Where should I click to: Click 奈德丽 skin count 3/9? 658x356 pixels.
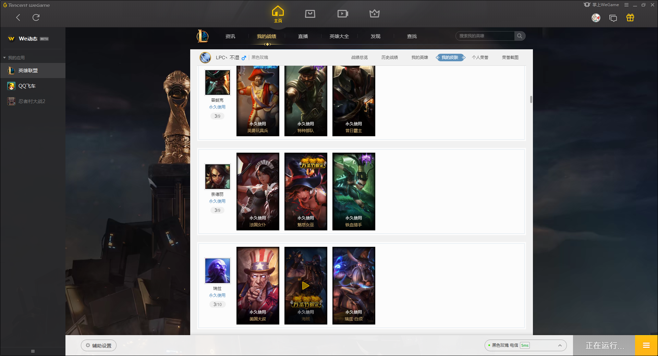[x=218, y=210]
